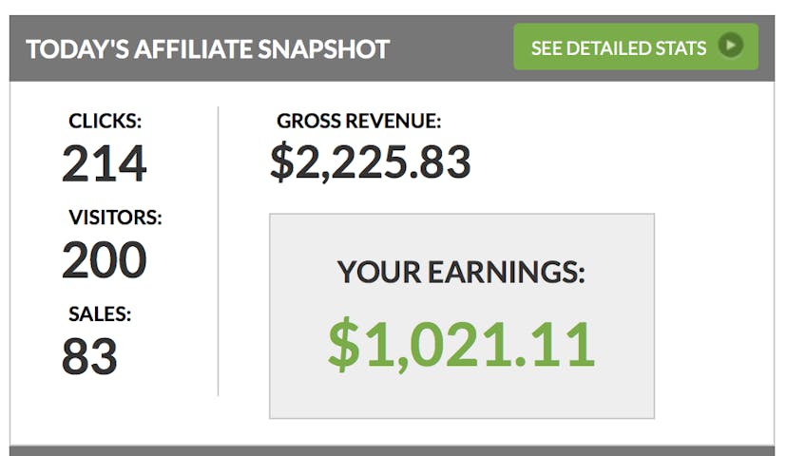Click the 200 visitors count
Image resolution: width=806 pixels, height=456 pixels.
click(x=105, y=259)
